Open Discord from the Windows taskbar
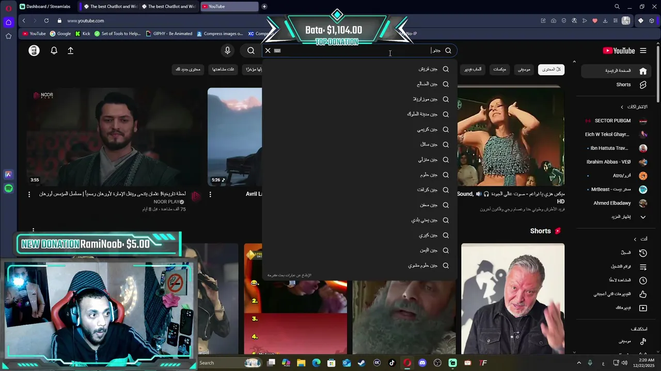This screenshot has height=371, width=661. click(x=422, y=363)
